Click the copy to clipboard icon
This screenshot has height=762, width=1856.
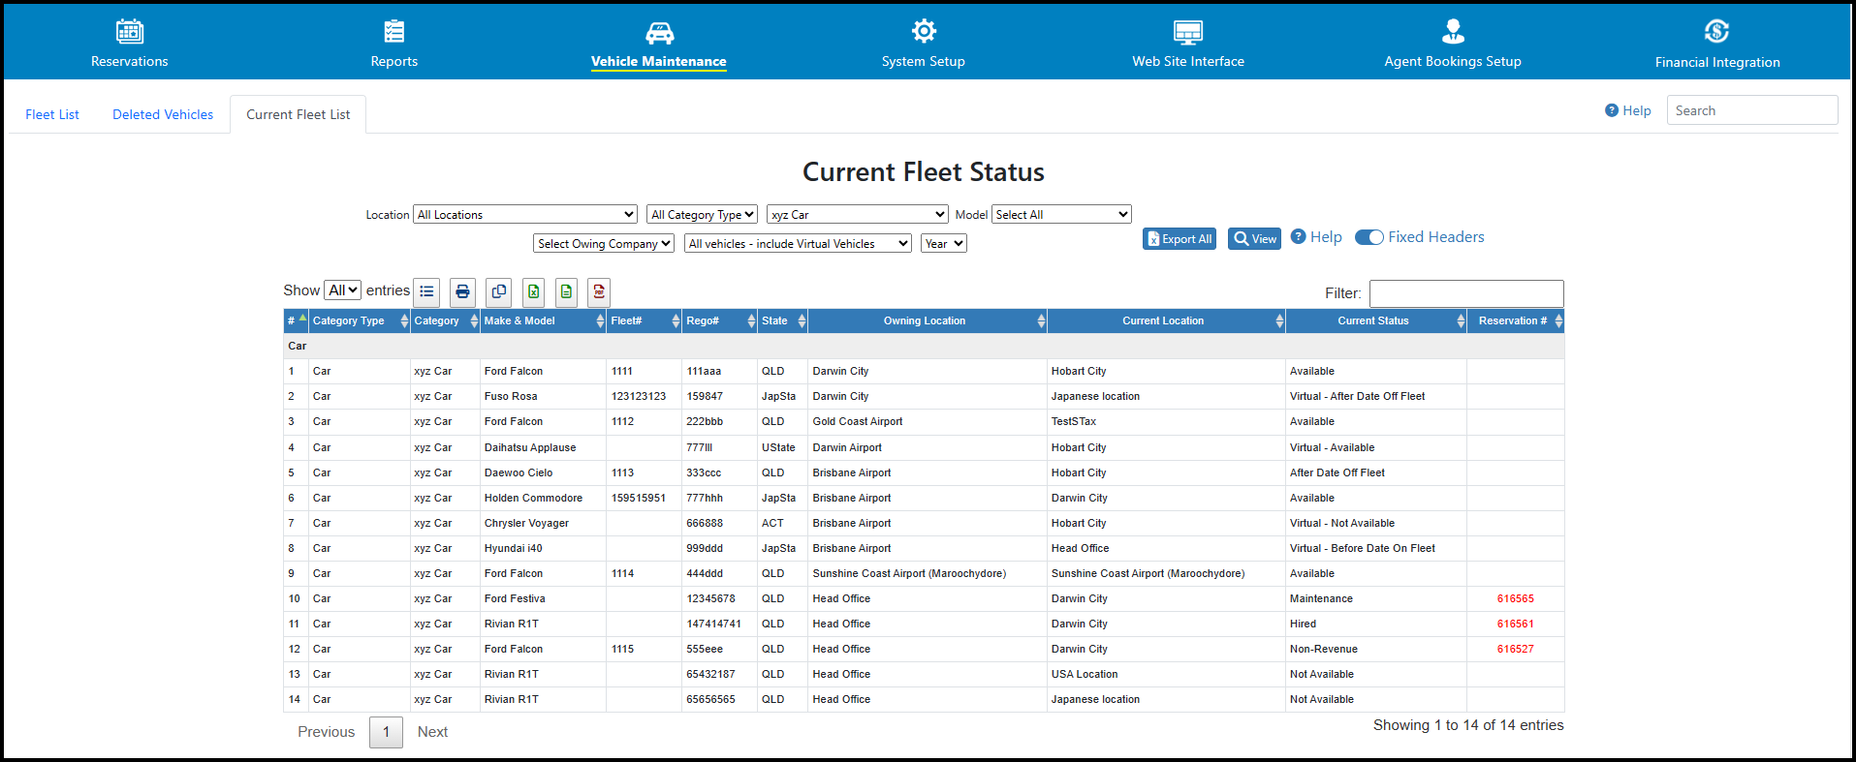[x=498, y=291]
